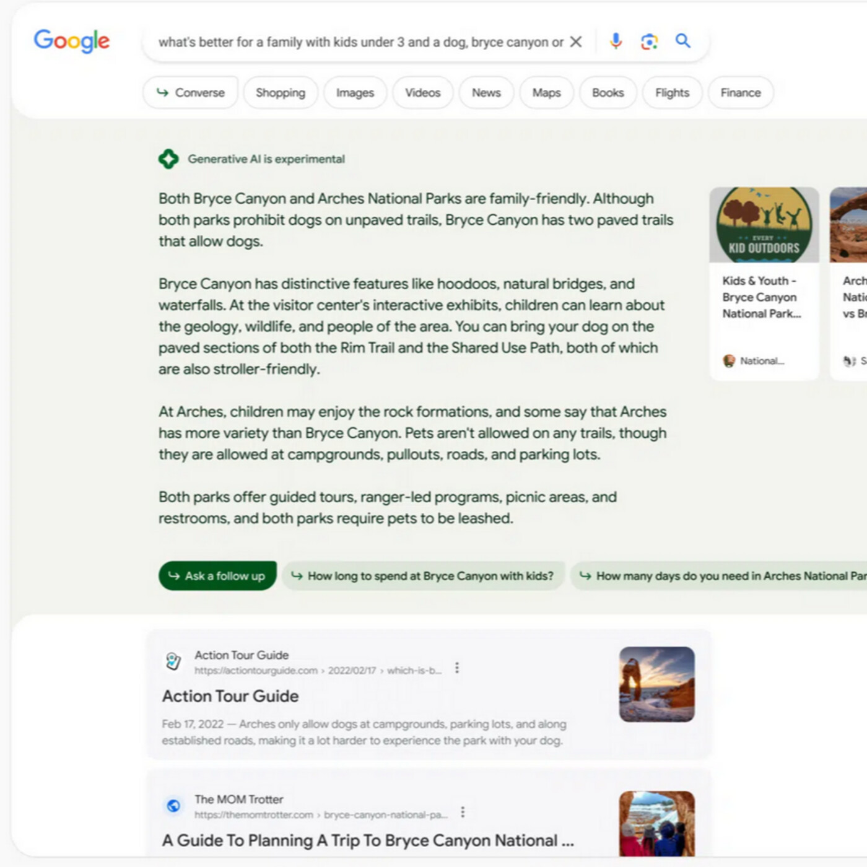Open three-dot menu for The MOM Trotter result

[463, 812]
